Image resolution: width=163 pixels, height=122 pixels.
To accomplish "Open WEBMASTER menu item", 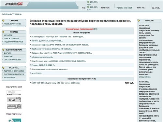I will pos(9,77).
